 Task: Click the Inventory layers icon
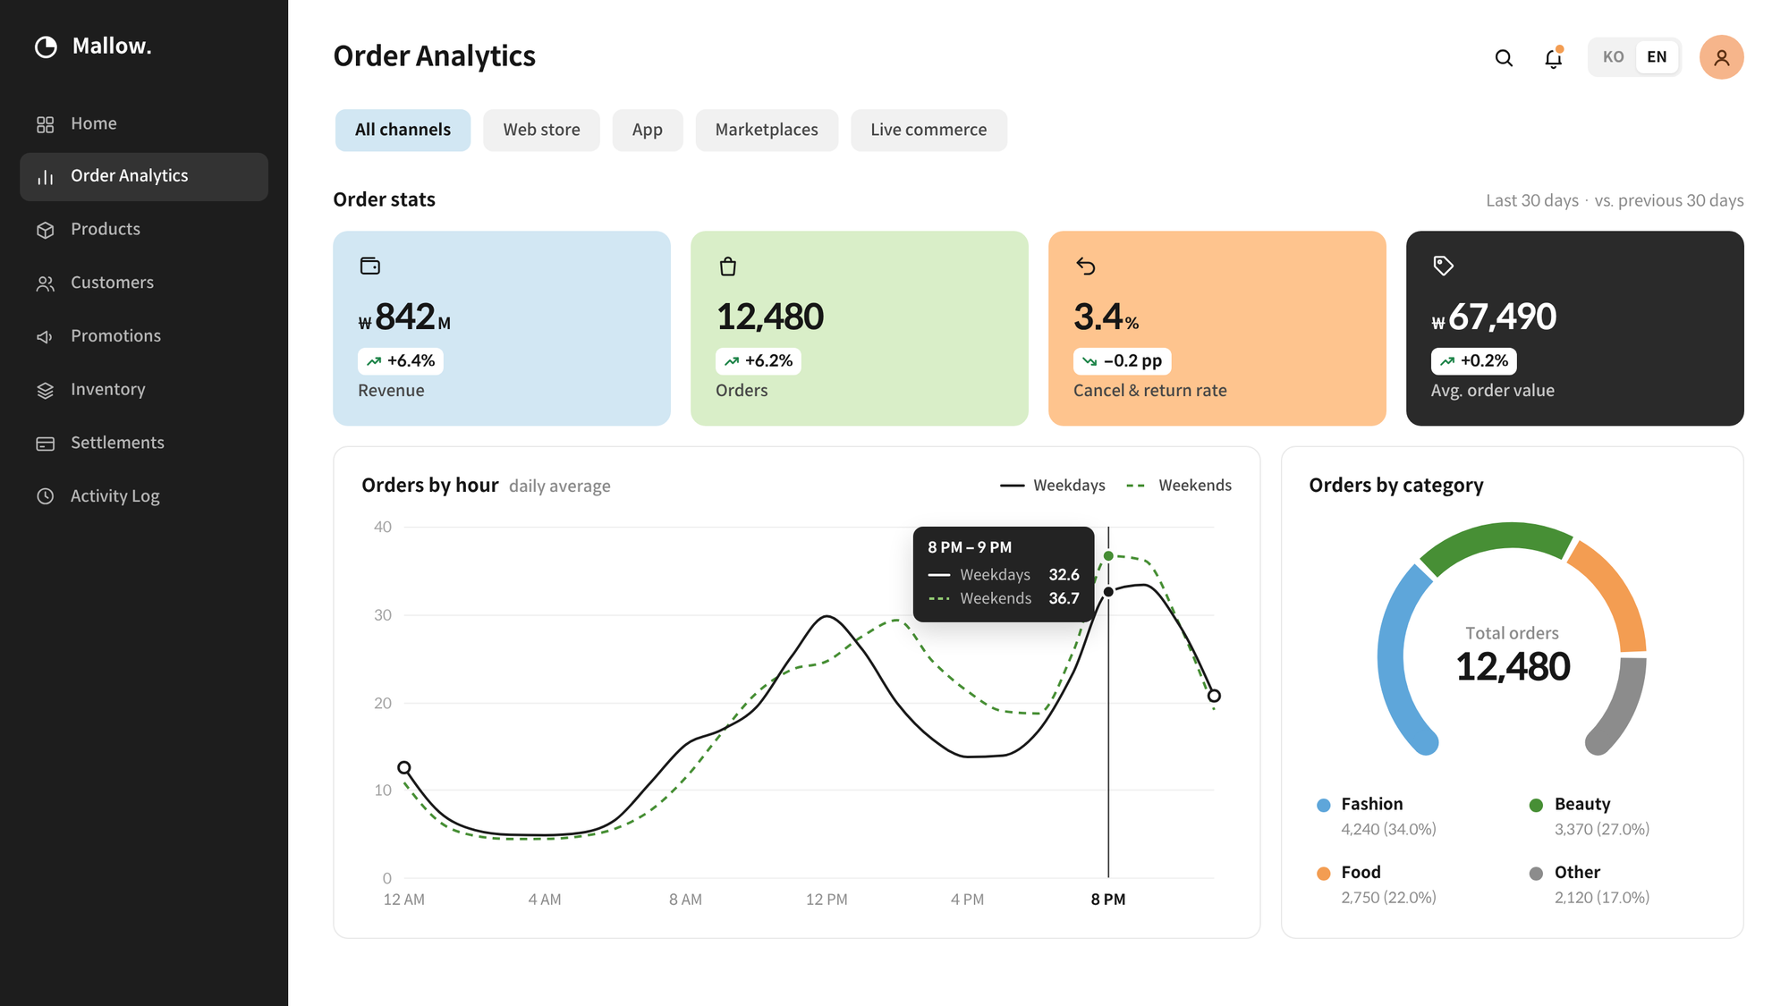coord(45,390)
